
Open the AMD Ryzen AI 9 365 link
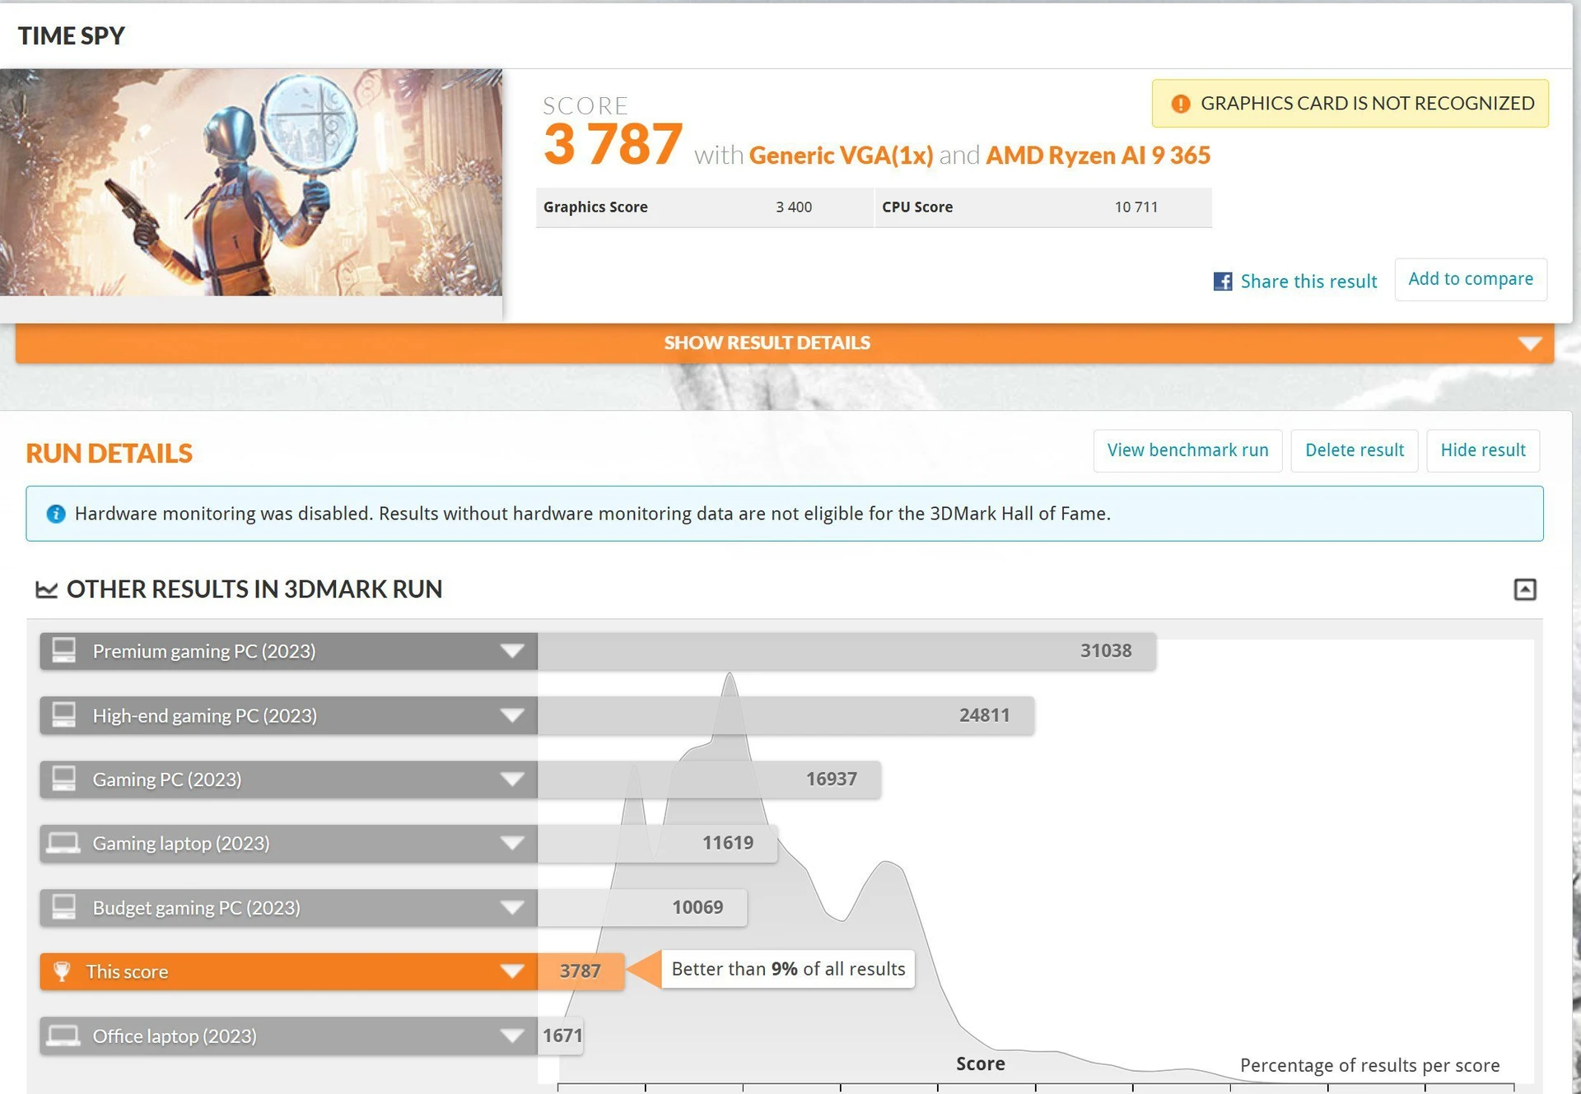(1098, 156)
